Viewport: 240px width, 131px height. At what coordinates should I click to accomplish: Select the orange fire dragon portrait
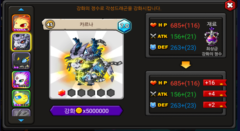tap(21, 23)
